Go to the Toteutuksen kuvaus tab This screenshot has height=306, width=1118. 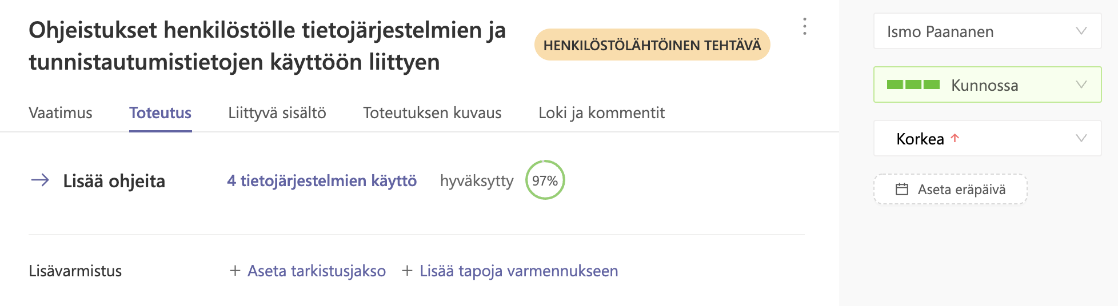coord(432,112)
